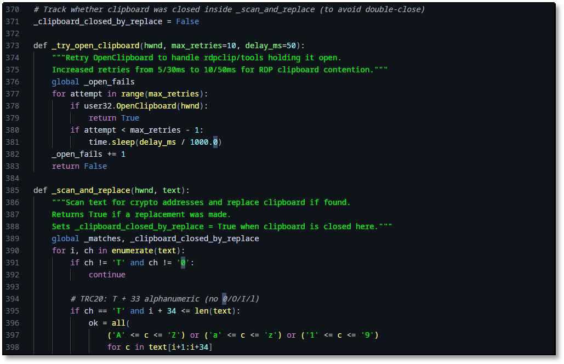Click the 'Increased retries' docstring line
This screenshot has height=364, width=564.
[x=220, y=70]
